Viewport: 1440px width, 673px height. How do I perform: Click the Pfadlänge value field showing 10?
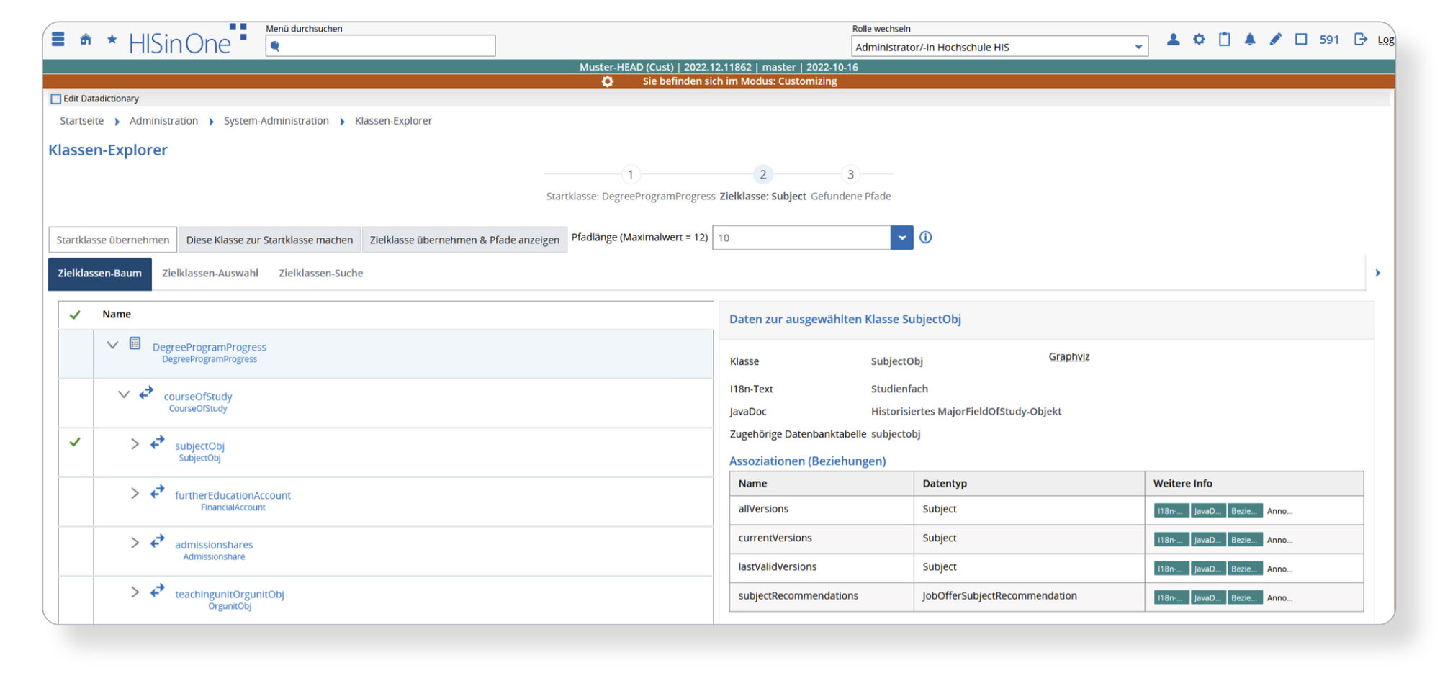(801, 238)
